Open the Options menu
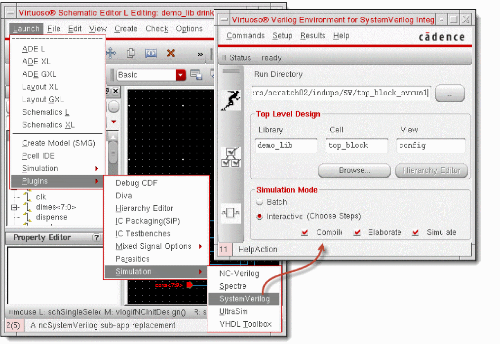This screenshot has height=344, width=500. point(190,29)
